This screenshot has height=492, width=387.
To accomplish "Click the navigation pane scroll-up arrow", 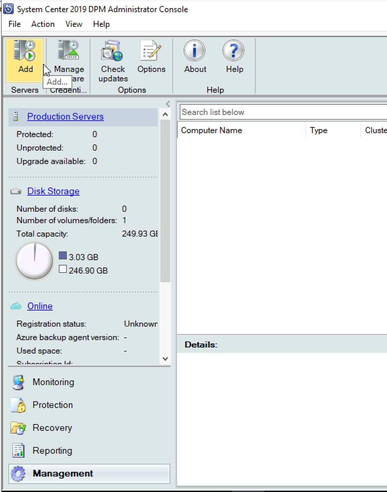I will 165,115.
